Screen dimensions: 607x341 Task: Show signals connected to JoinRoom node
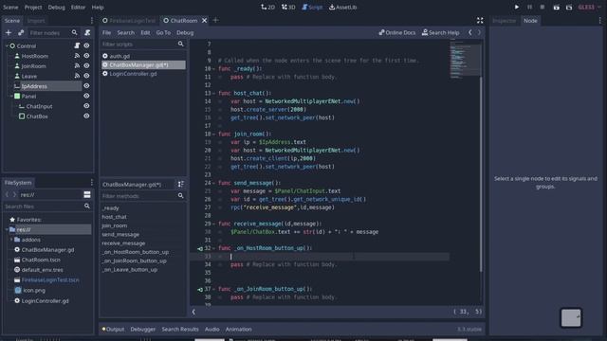(x=77, y=65)
